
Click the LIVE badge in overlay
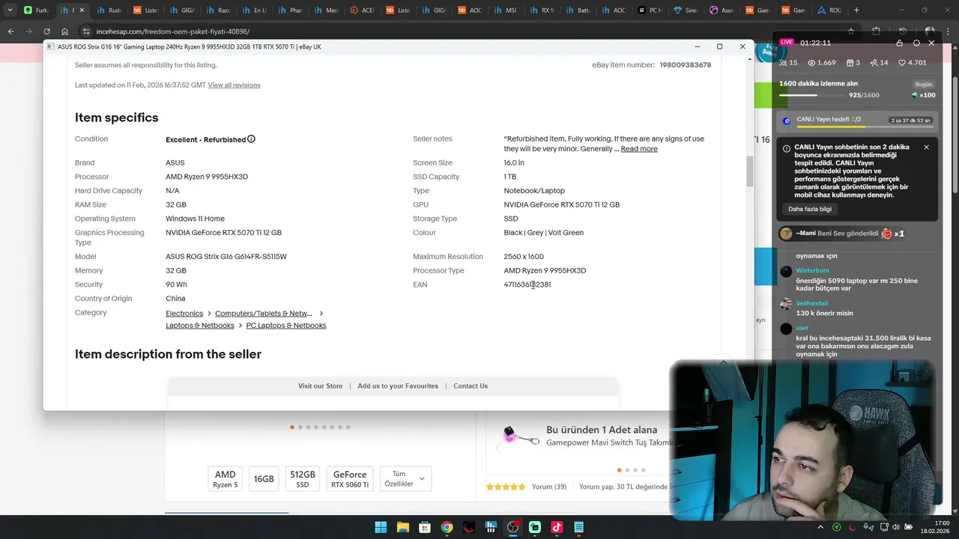coord(786,43)
